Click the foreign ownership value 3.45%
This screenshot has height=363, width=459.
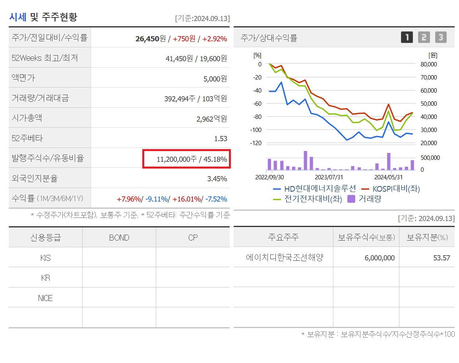(x=217, y=179)
